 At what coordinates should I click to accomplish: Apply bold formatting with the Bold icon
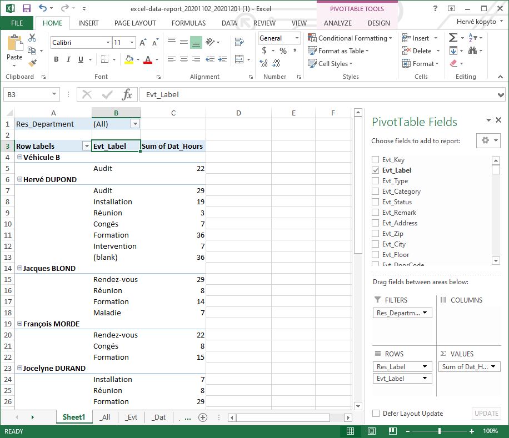coord(57,58)
